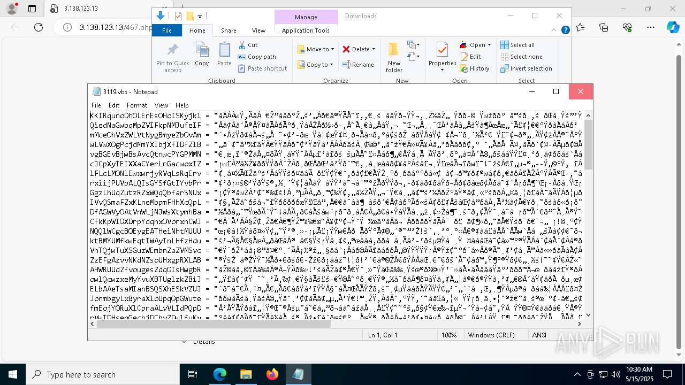Viewport: 685px width, 385px height.
Task: Click Copy path in the Clipboard group
Action: click(257, 57)
